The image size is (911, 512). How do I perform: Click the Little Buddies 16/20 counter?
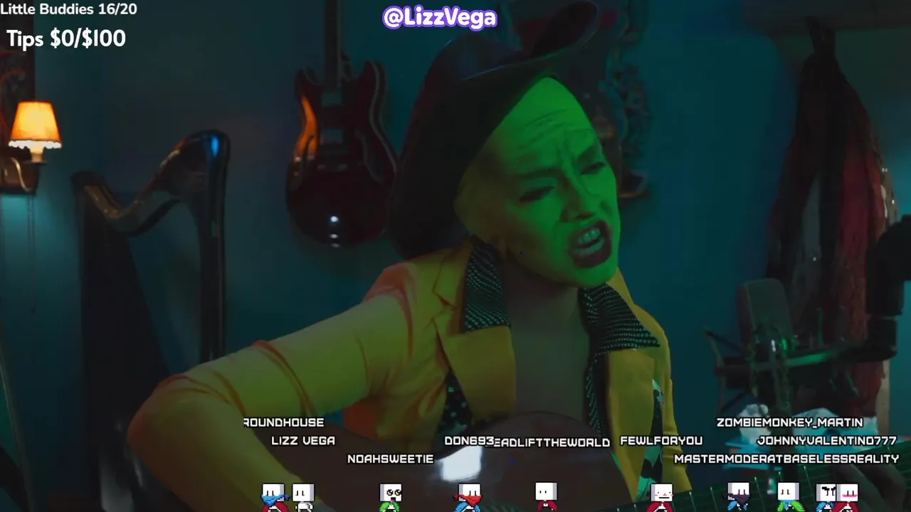click(68, 9)
